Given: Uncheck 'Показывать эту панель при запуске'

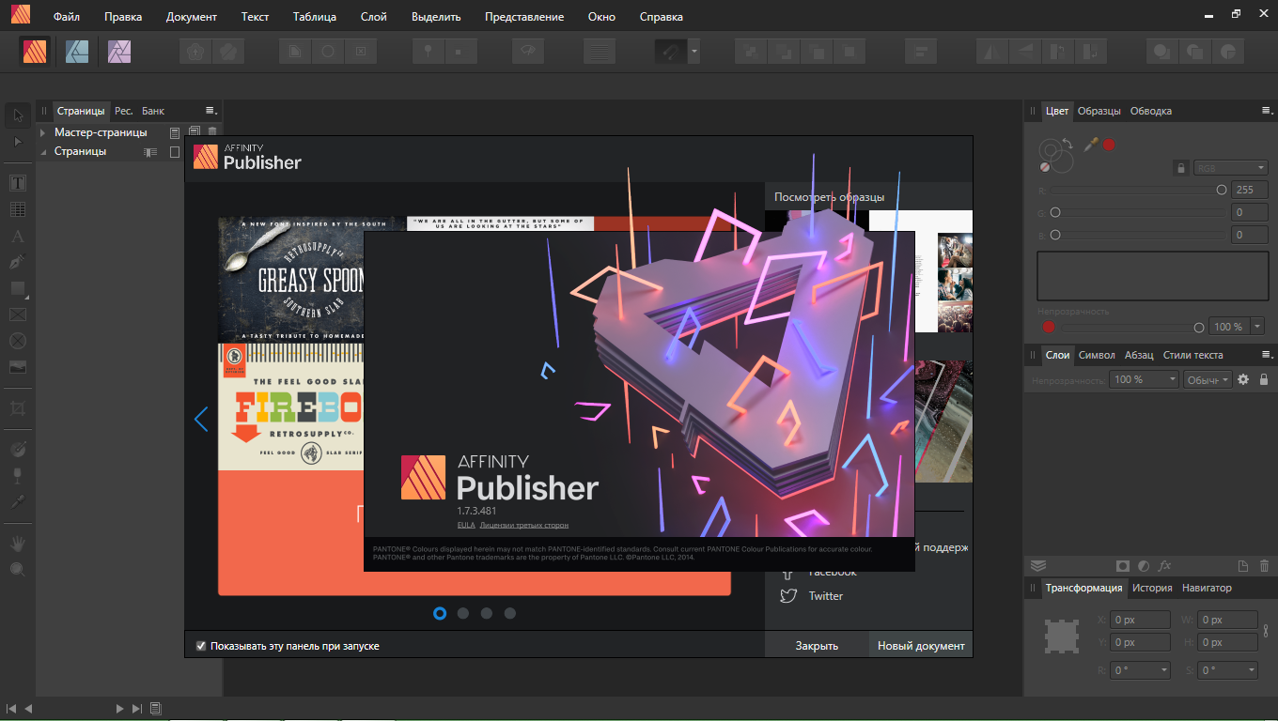Looking at the screenshot, I should pyautogui.click(x=201, y=646).
